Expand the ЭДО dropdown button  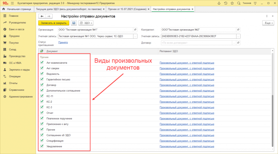pos(86,23)
